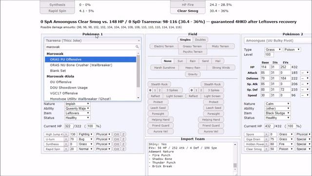Select None weather option
Screen dimensions: 312x176
(168, 61)
